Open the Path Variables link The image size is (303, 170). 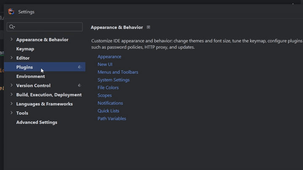(x=112, y=118)
